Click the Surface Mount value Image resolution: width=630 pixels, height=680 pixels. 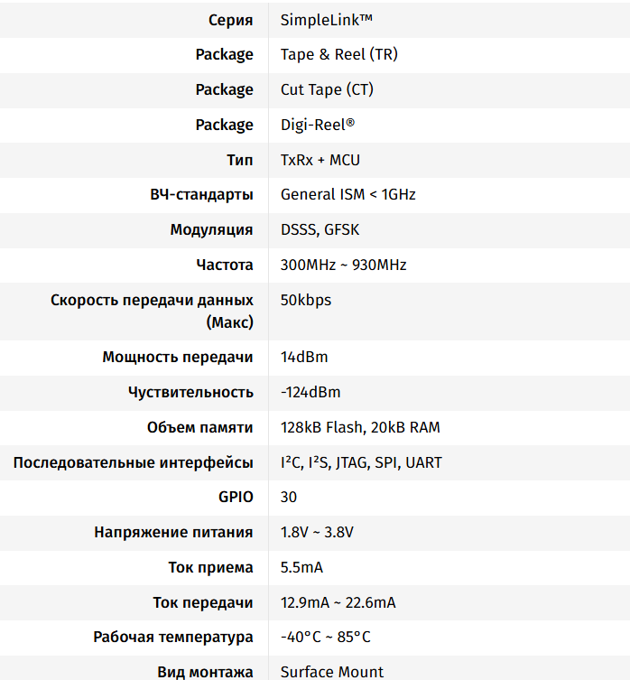[x=332, y=672]
